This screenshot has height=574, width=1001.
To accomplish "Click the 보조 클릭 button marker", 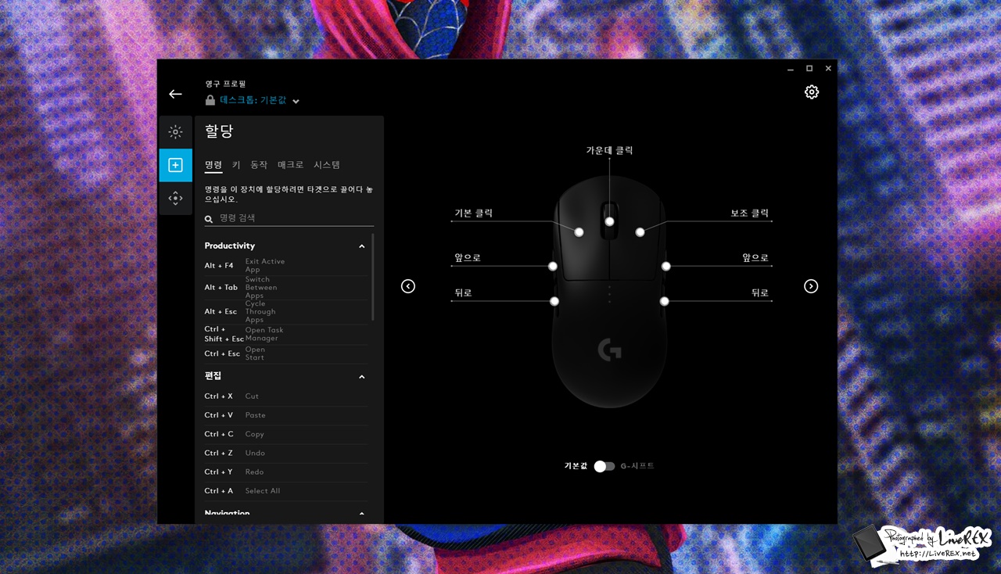I will coord(640,232).
